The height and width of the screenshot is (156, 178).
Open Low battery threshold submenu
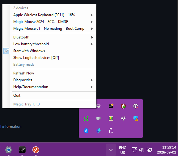(49, 44)
